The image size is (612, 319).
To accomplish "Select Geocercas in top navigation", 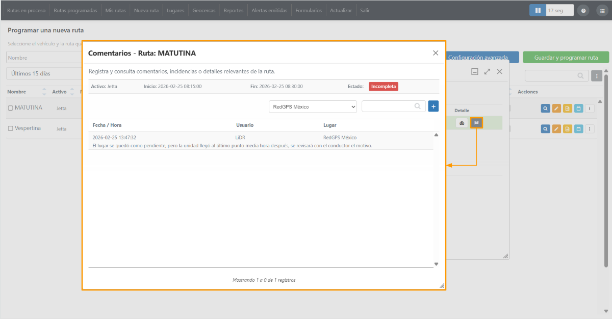I will [x=204, y=11].
